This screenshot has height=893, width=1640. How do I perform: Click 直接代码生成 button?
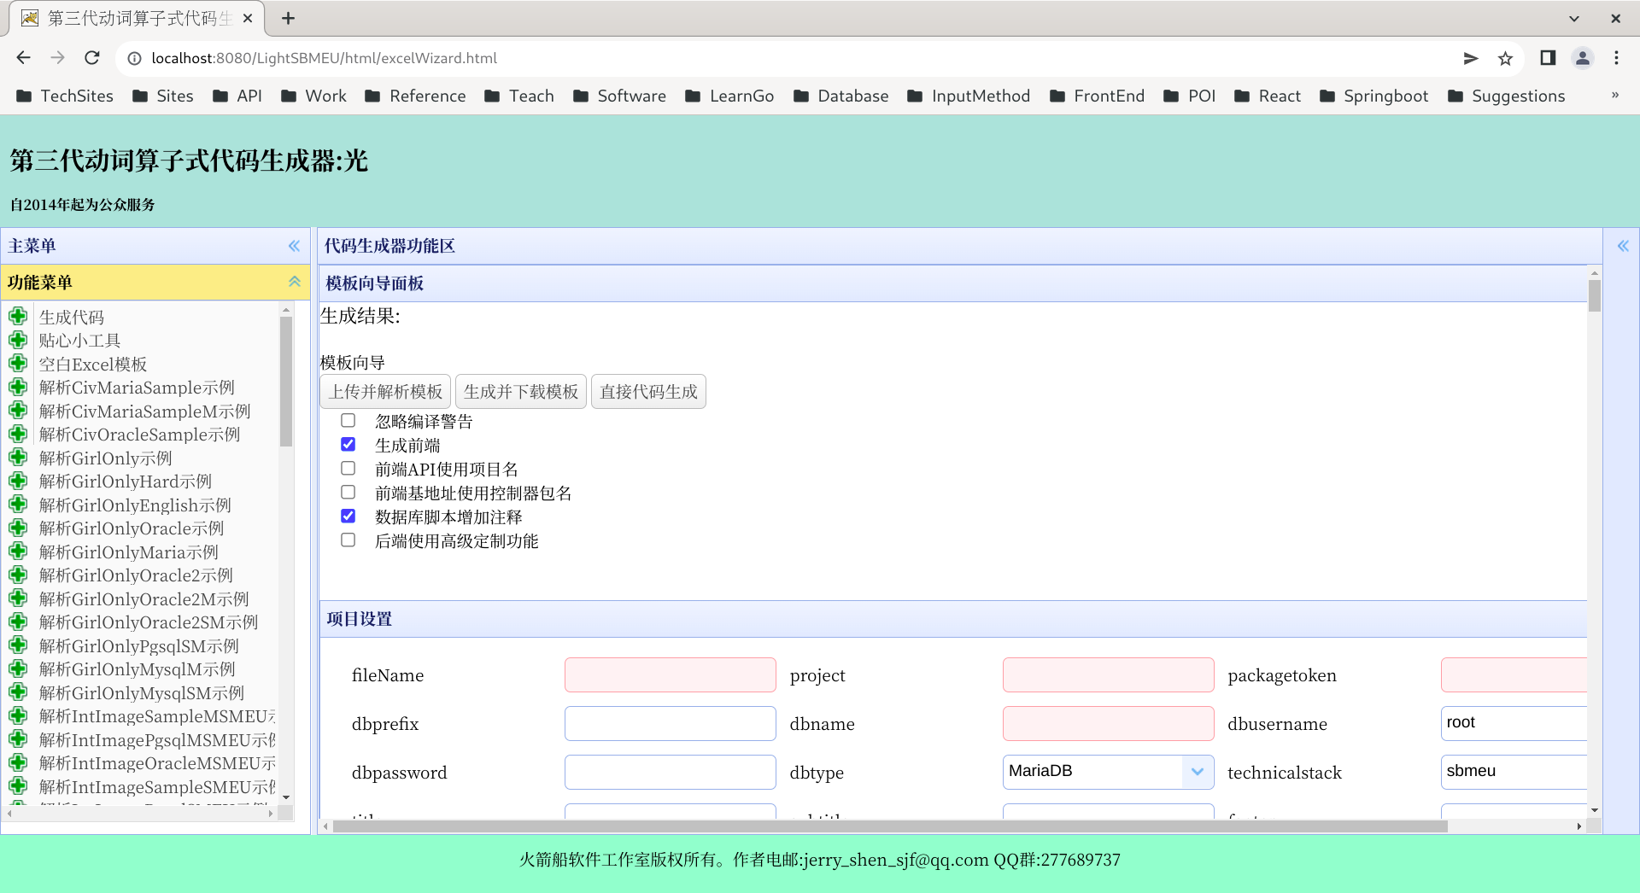coord(648,392)
